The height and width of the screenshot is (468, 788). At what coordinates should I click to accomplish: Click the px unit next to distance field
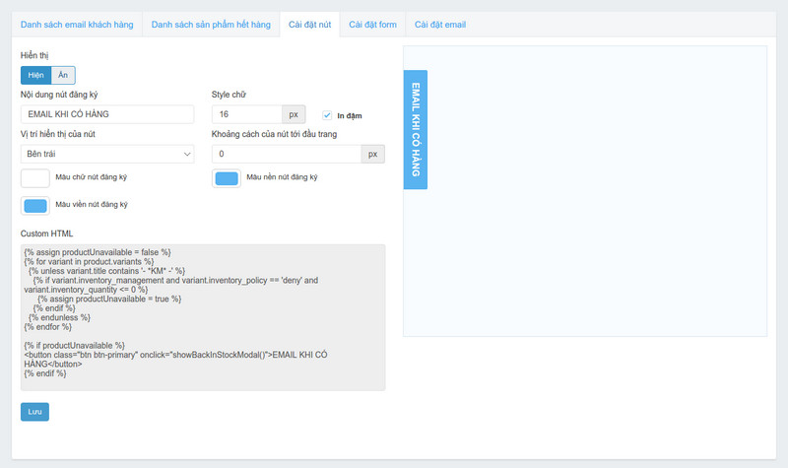[x=372, y=154]
